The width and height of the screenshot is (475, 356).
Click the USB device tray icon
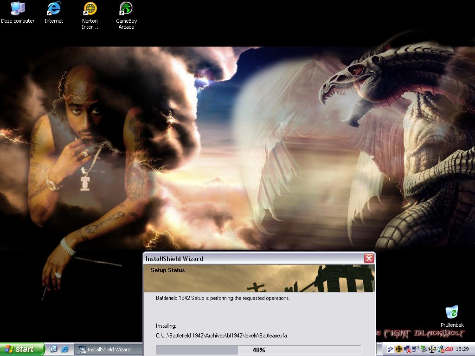pyautogui.click(x=432, y=349)
